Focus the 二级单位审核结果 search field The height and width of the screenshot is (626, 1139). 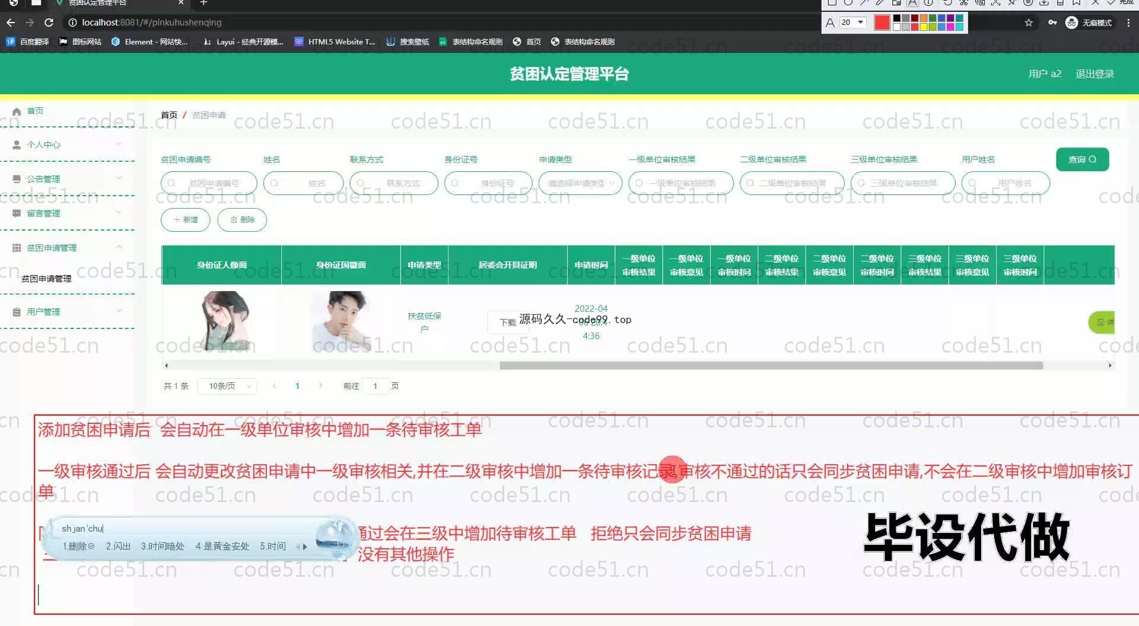[x=792, y=183]
